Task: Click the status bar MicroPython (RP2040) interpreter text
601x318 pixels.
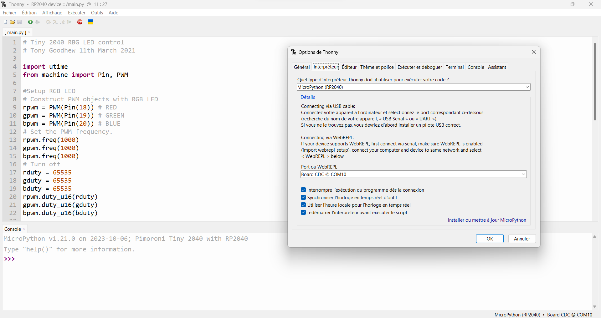Action: tap(517, 315)
